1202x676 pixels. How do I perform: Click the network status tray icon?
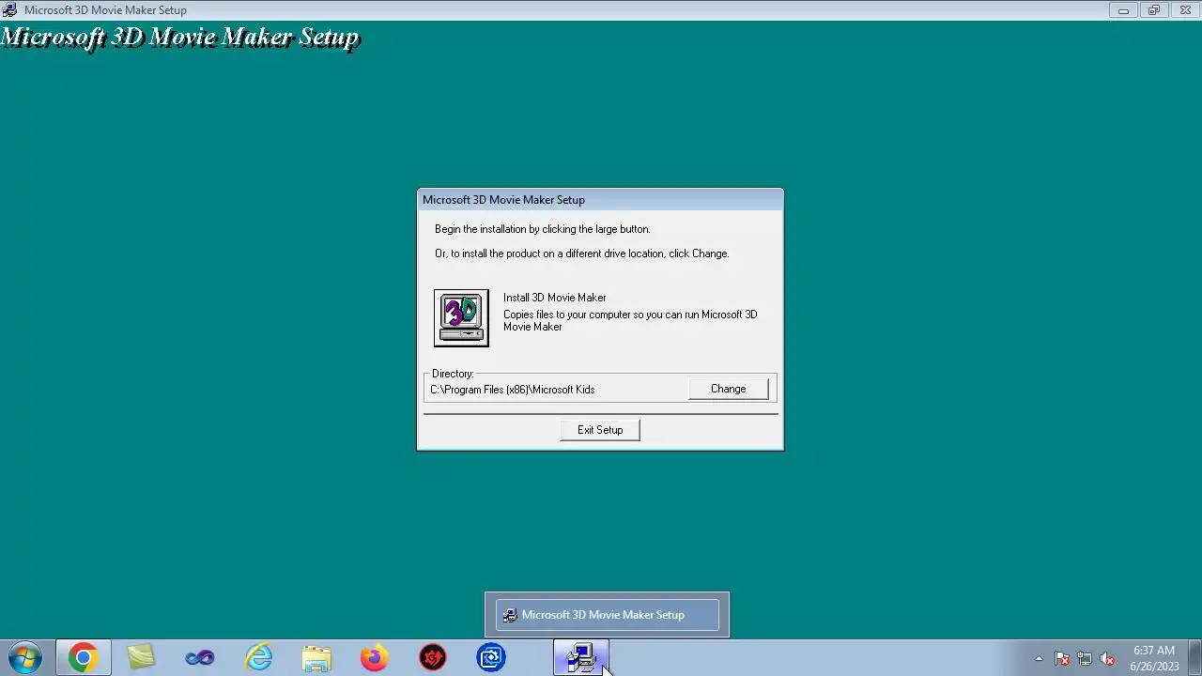click(1085, 658)
